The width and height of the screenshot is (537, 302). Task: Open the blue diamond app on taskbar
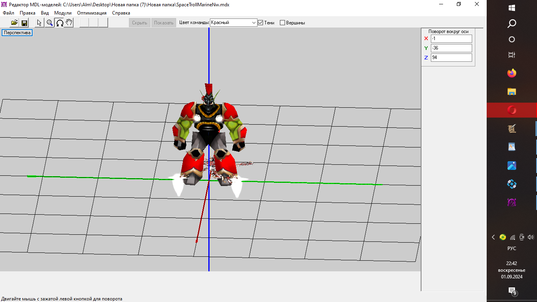pyautogui.click(x=512, y=184)
